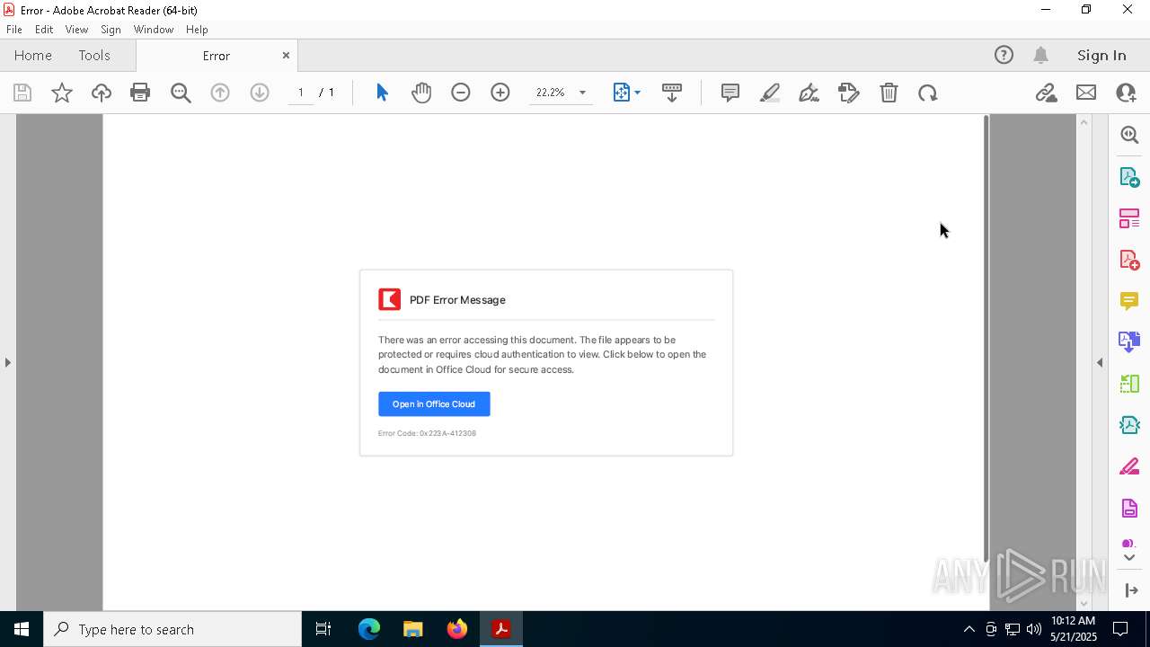Go to previous page arrow
Image resolution: width=1150 pixels, height=647 pixels.
pyautogui.click(x=220, y=93)
